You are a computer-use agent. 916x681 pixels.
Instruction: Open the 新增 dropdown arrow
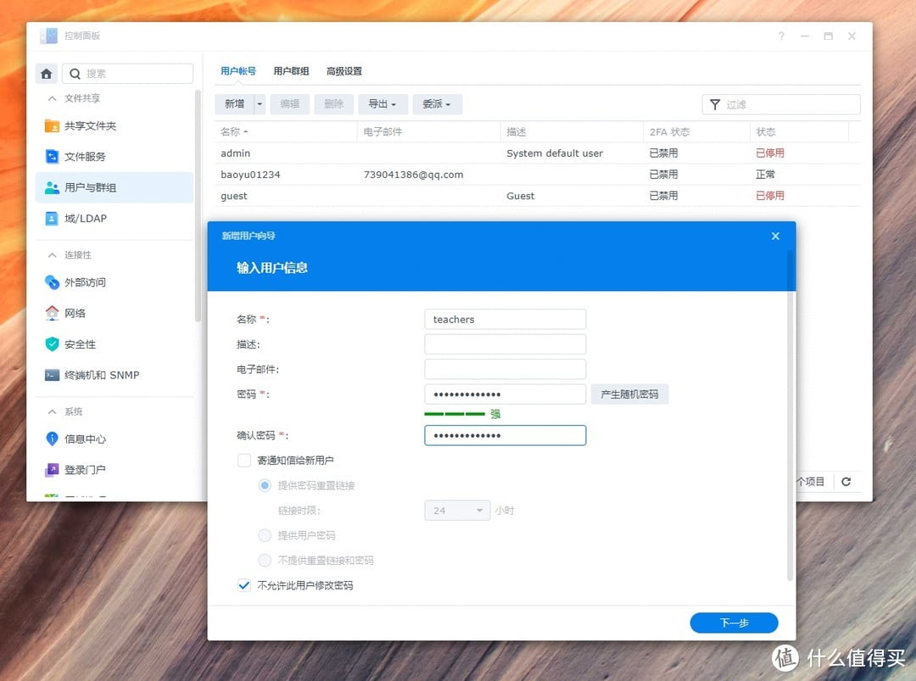[x=258, y=103]
